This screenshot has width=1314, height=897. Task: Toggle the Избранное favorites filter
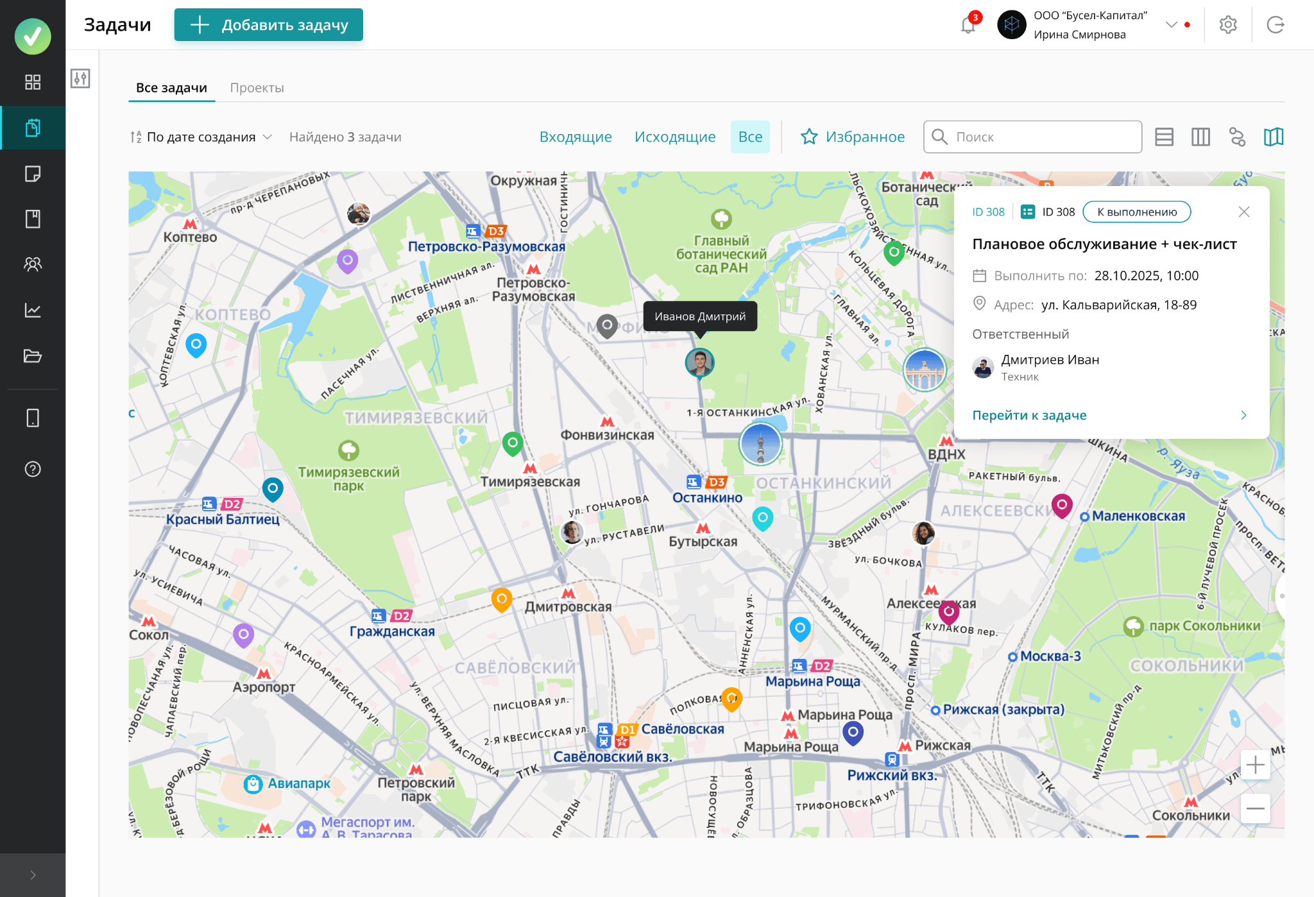click(x=853, y=137)
